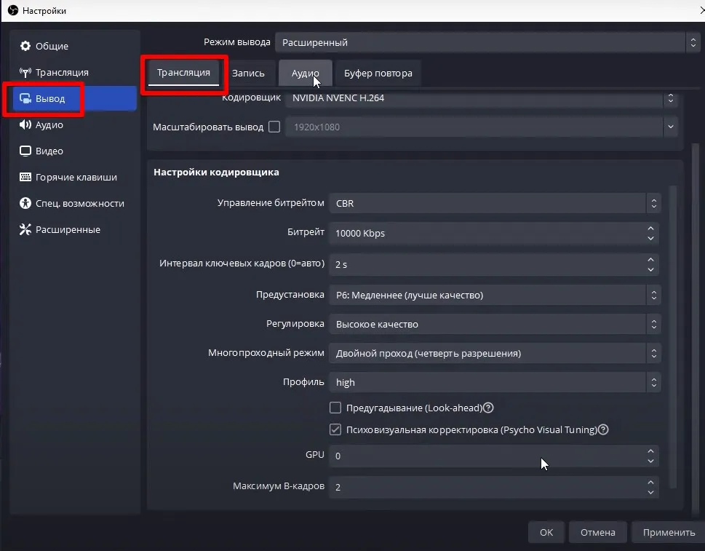Select the Вывод section in sidebar
The width and height of the screenshot is (705, 551).
(75, 98)
